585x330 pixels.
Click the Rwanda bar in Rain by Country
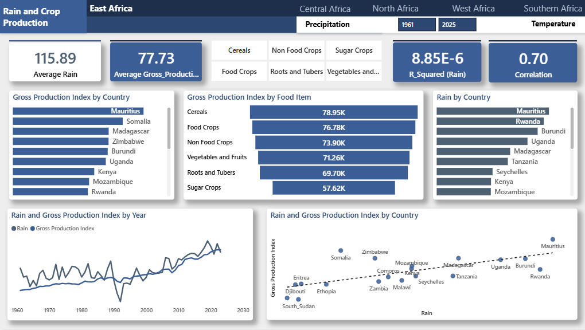pyautogui.click(x=490, y=121)
